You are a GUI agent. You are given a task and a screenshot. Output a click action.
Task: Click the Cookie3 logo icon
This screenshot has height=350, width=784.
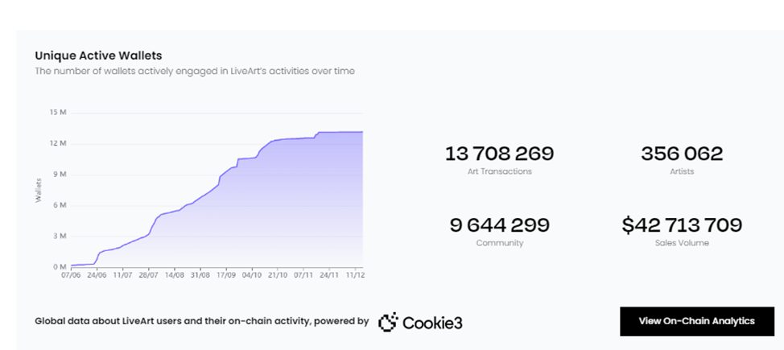387,322
